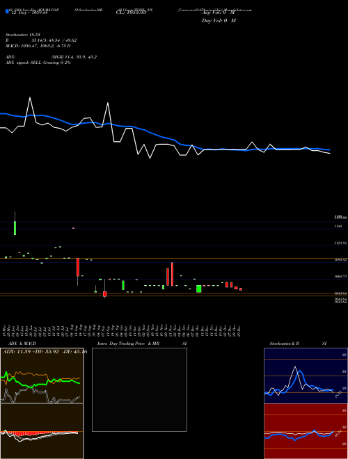Click the 'Intra Day Trading Price & MR SI' title

point(142,344)
